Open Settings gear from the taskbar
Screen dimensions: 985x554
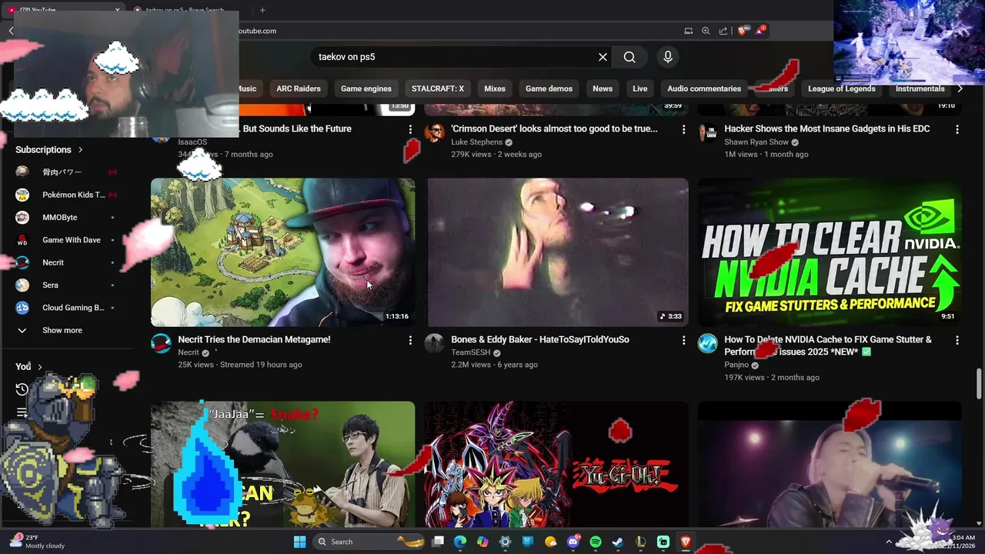click(x=505, y=542)
